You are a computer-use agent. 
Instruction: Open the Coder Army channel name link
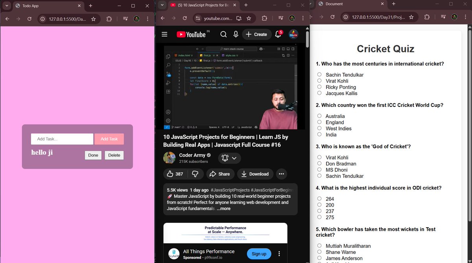coord(192,155)
